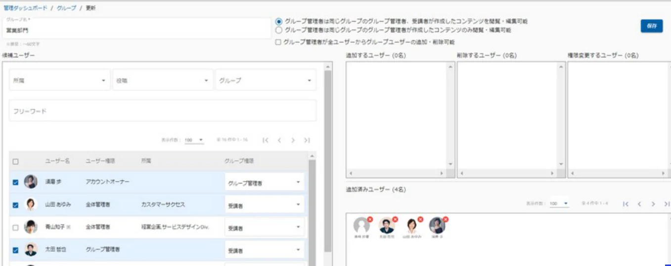Uncheck the checkbox for 山田 あゆみ
The height and width of the screenshot is (266, 671).
click(x=15, y=205)
